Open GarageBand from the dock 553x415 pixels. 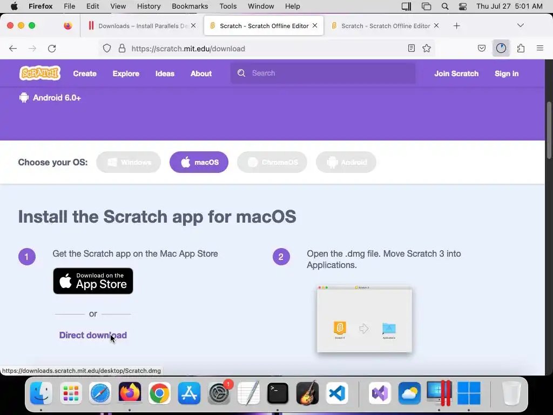tap(307, 393)
